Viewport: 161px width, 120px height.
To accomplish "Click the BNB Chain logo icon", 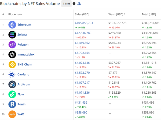I will pyautogui.click(x=12, y=65).
